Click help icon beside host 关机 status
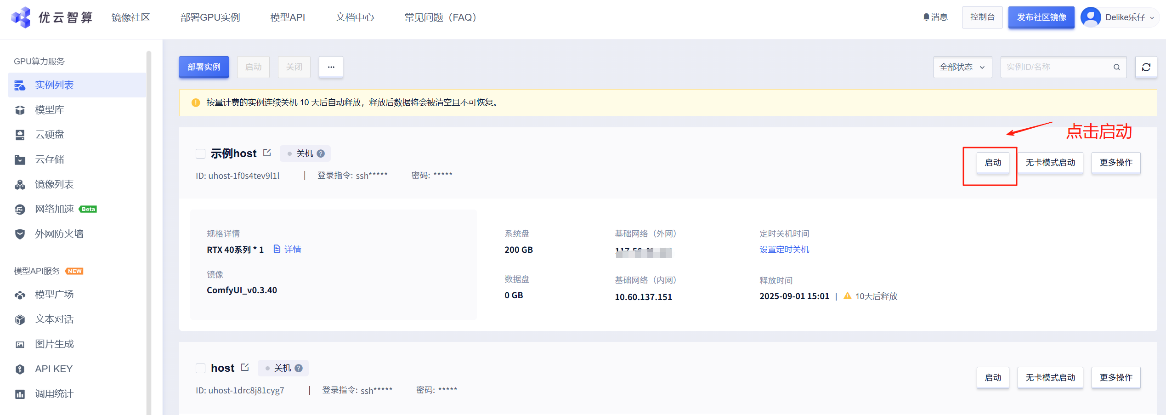This screenshot has height=415, width=1166. (299, 368)
